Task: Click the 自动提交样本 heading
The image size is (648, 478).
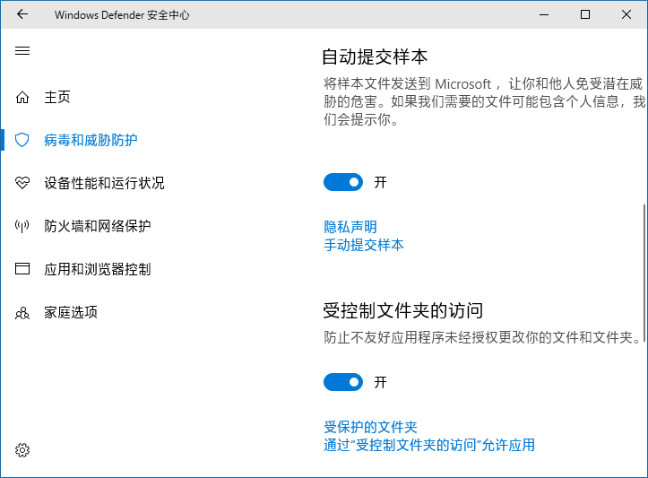Action: coord(375,56)
